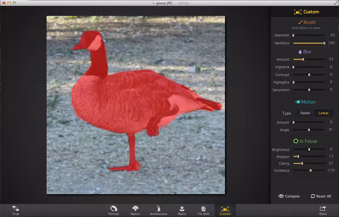Click the "Hold Option to erase" hint

306,28
